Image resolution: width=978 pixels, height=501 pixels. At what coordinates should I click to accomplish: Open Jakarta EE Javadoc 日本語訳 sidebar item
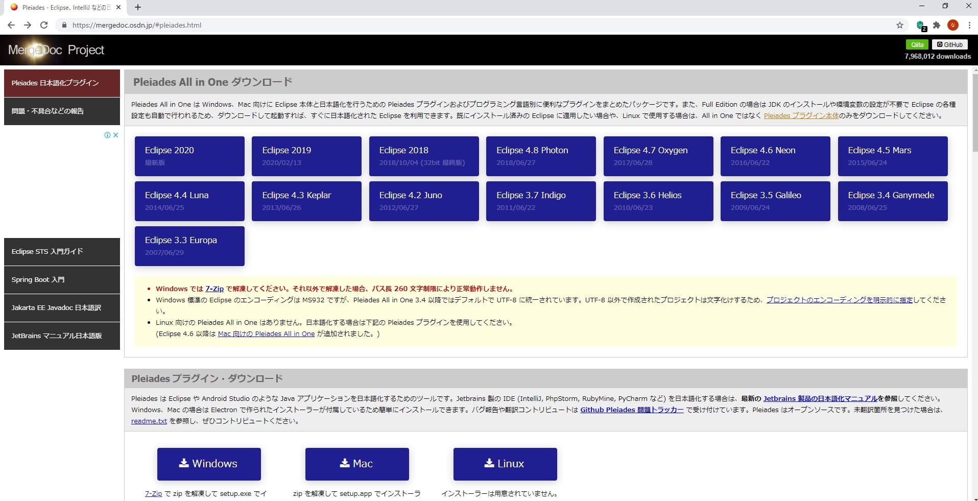(62, 307)
